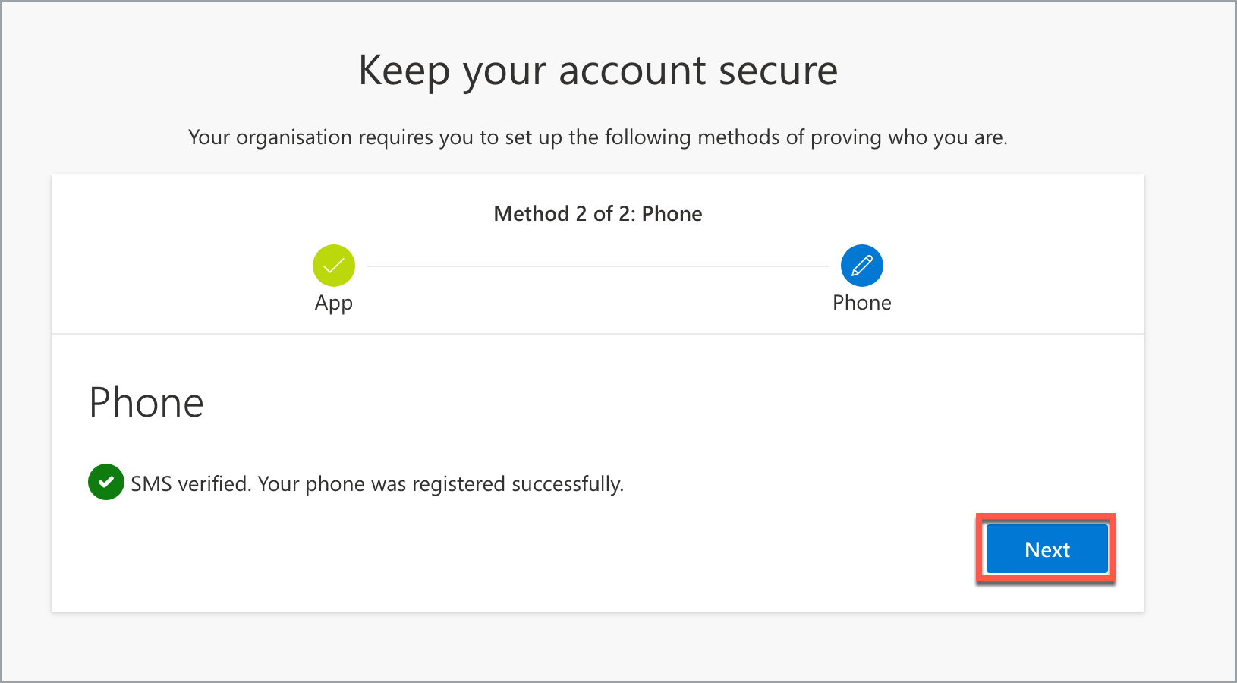The height and width of the screenshot is (683, 1237).
Task: Select the Phone step label
Action: 861,302
